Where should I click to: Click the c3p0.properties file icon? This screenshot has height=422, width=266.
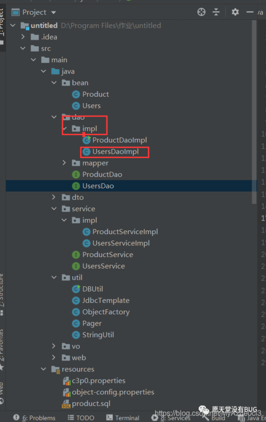pyautogui.click(x=66, y=381)
